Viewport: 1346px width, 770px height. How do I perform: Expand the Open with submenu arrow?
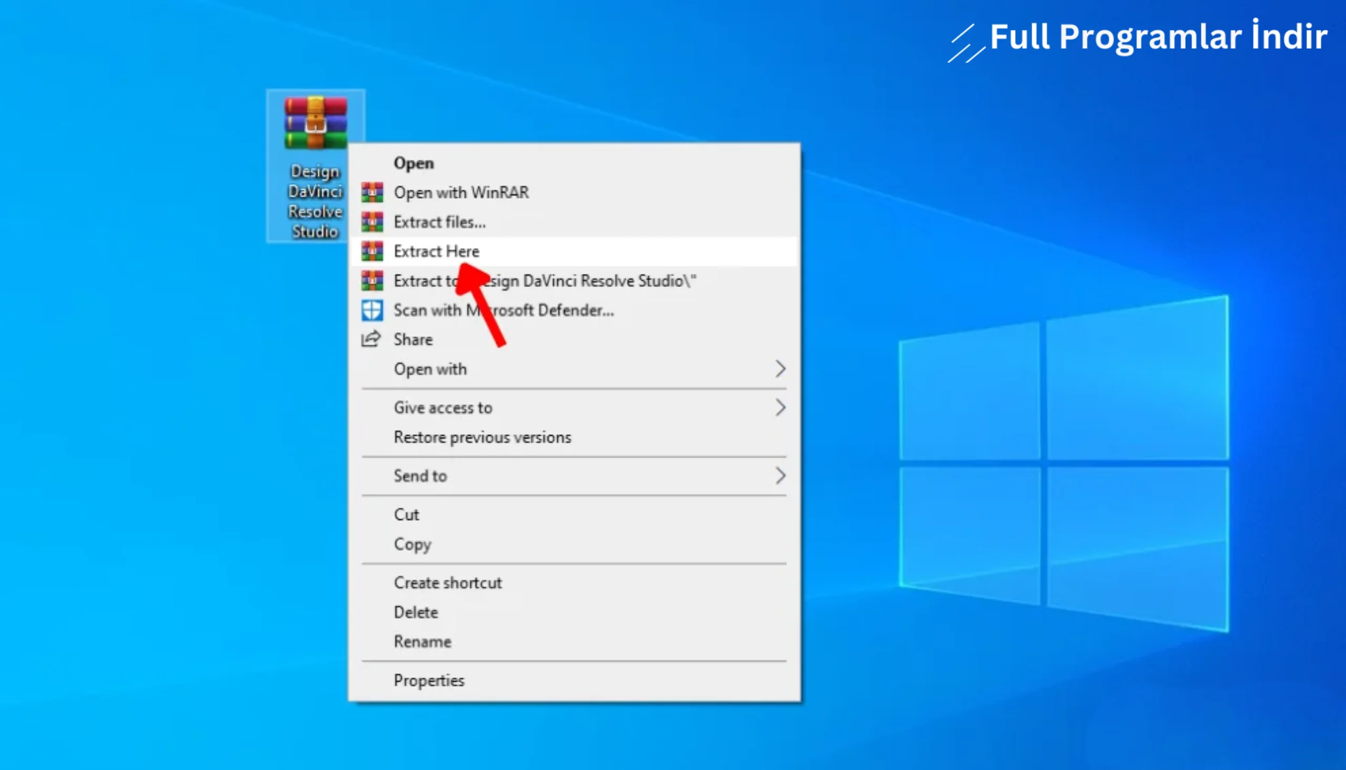(x=780, y=369)
